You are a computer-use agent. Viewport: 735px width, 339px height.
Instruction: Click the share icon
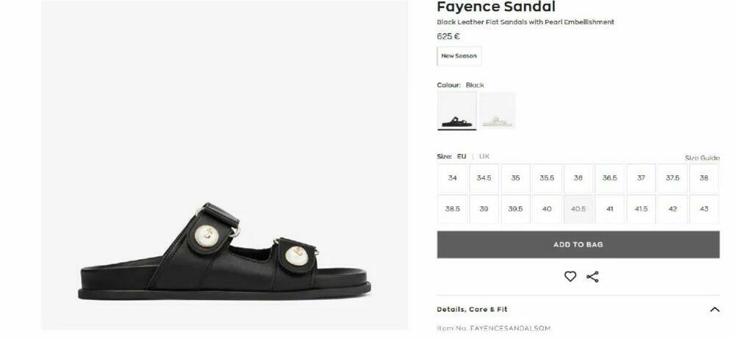pos(592,277)
